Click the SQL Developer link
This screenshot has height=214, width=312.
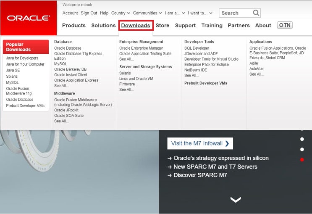197,48
